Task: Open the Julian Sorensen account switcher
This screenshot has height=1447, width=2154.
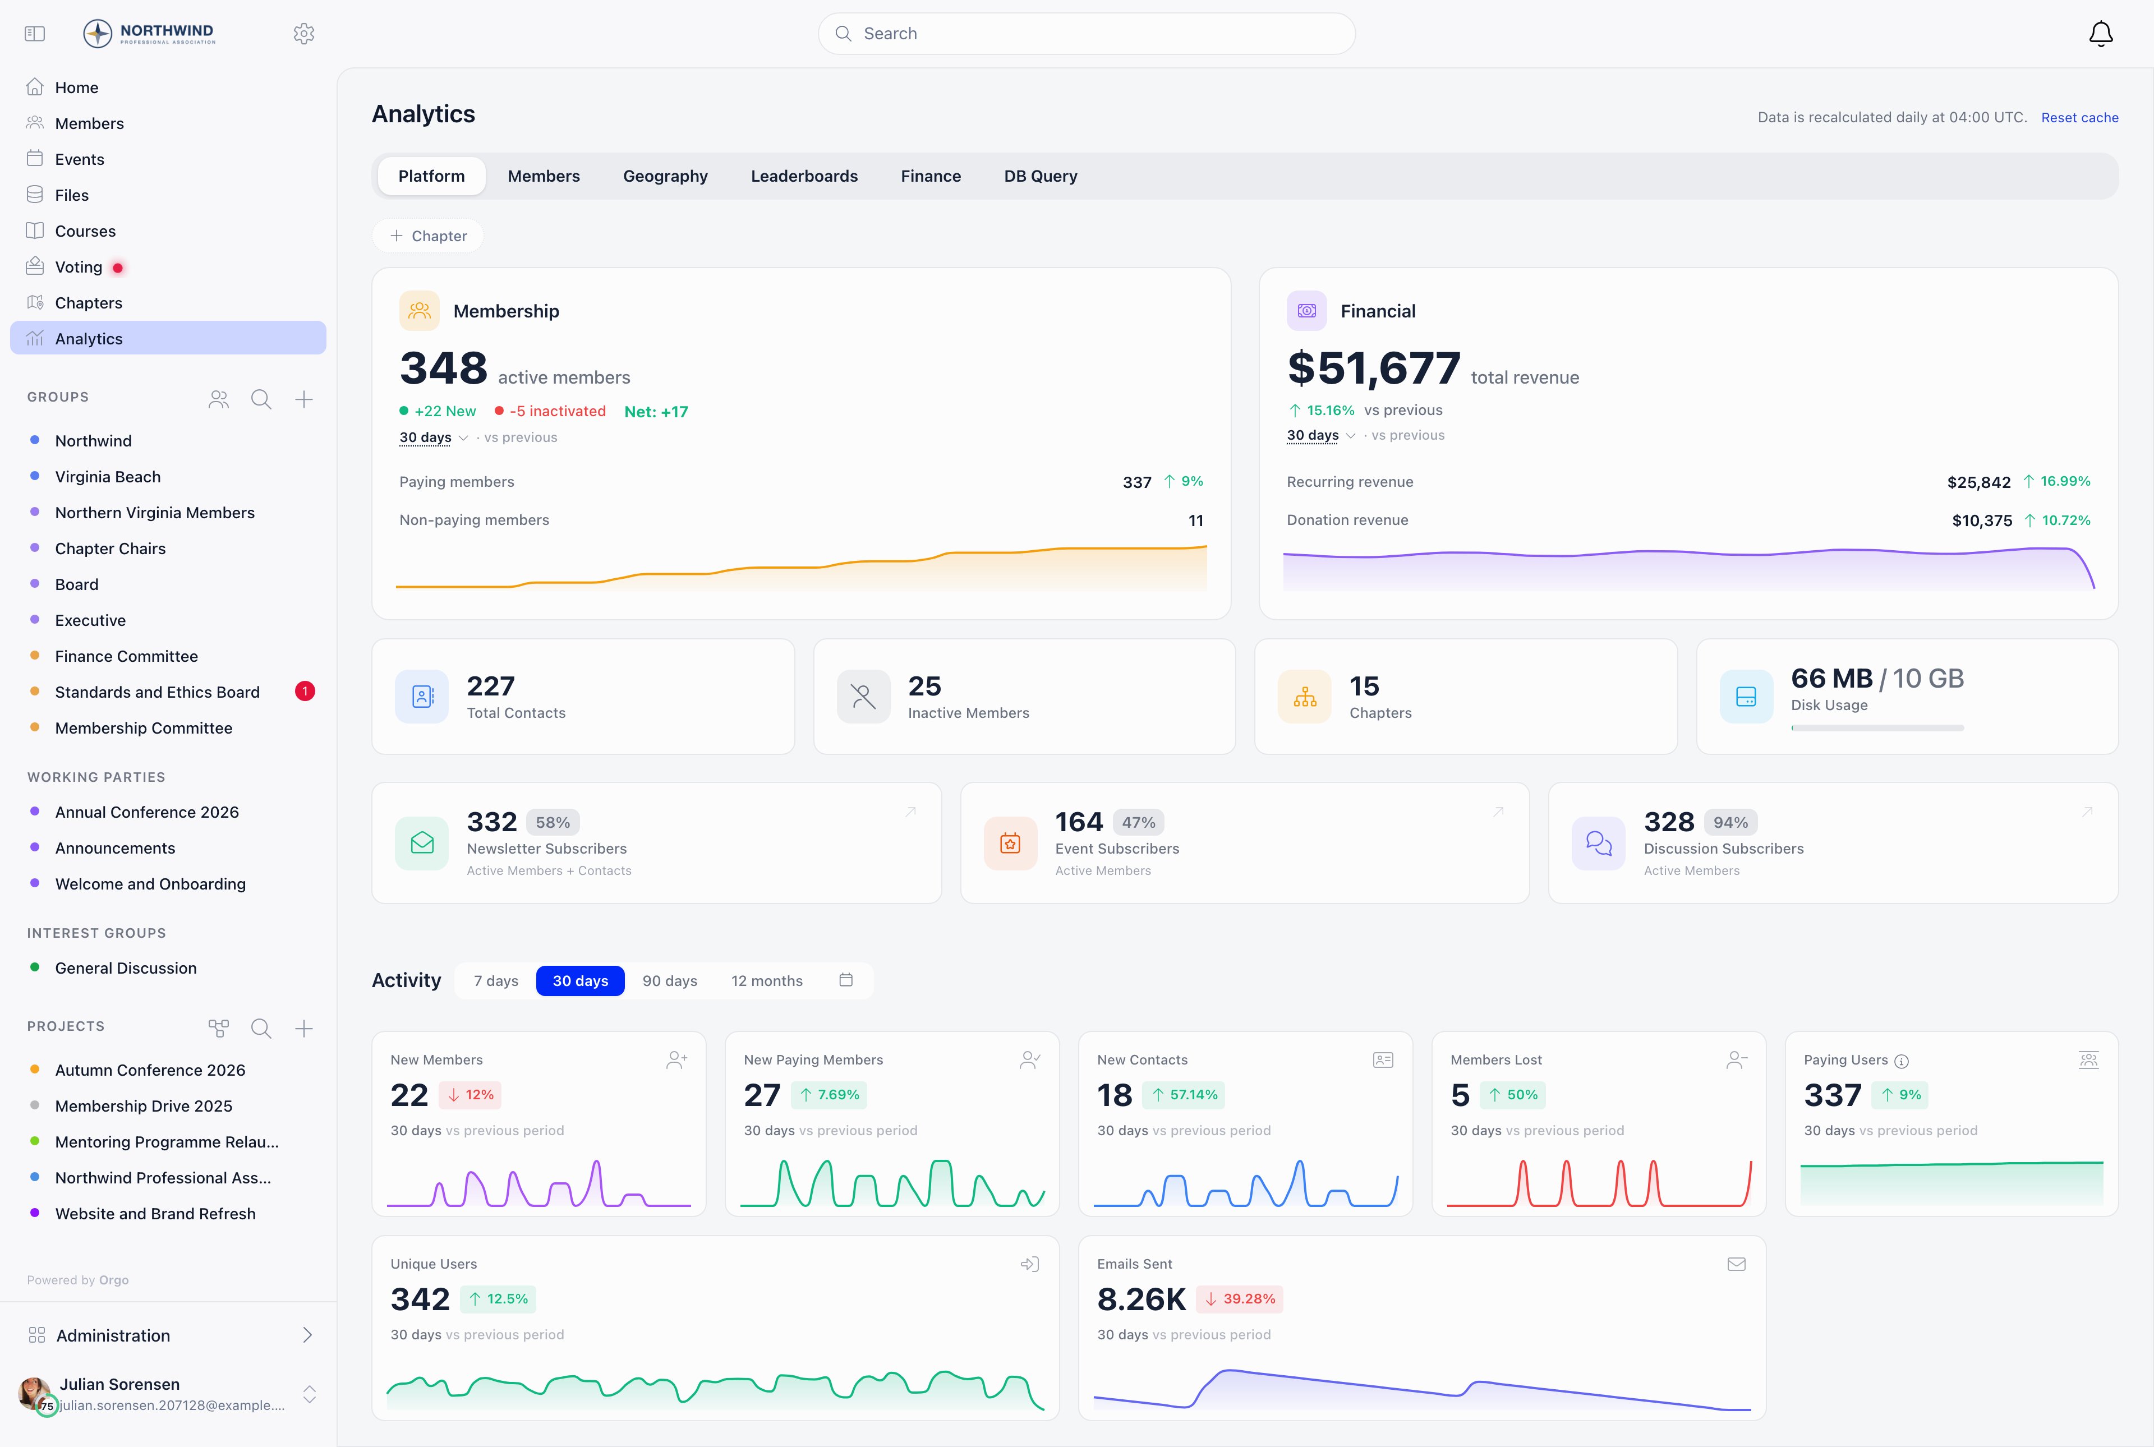Action: click(x=169, y=1394)
